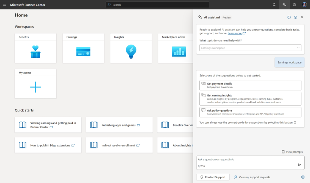Click View prompts above the message box
Viewport: 310px width, 183px height.
pos(292,152)
